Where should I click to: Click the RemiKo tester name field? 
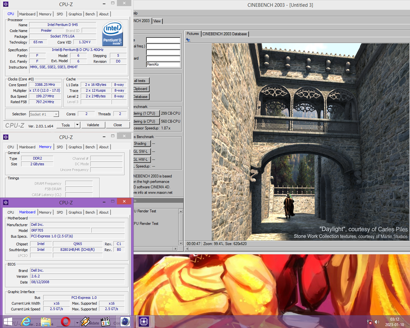click(x=163, y=64)
